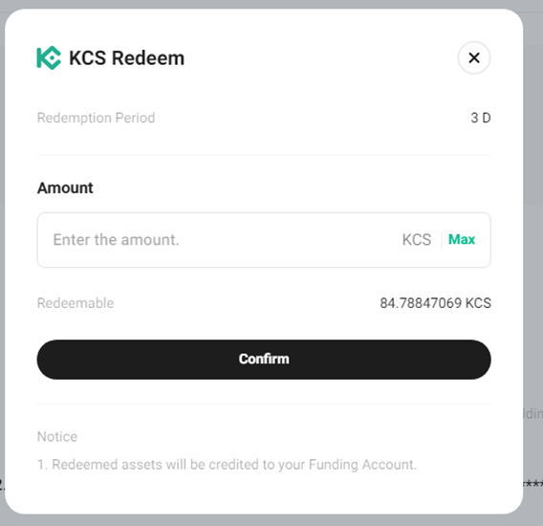Click the partially hidden text behind dialog's right edge
543x526 pixels.
click(532, 413)
